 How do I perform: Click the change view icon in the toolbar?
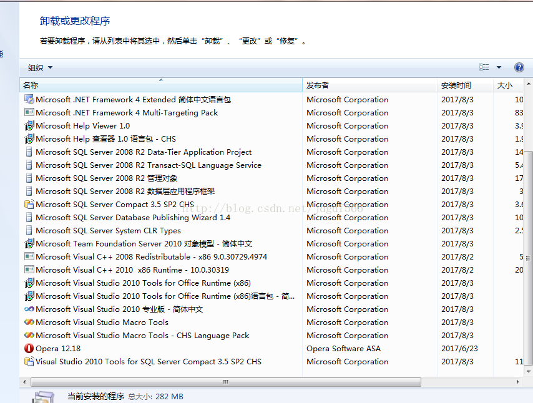484,67
